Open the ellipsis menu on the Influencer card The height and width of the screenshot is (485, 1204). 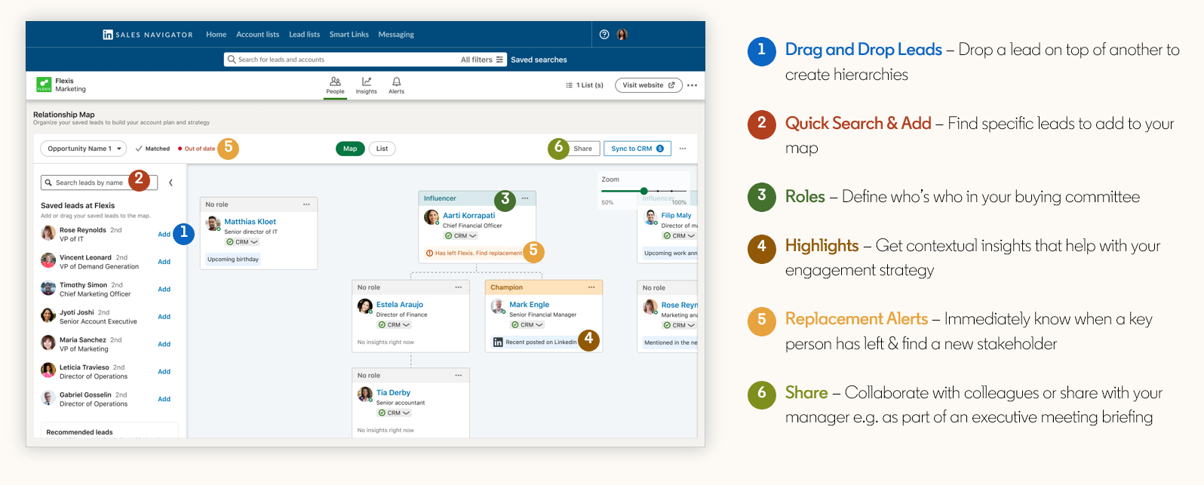pyautogui.click(x=525, y=198)
